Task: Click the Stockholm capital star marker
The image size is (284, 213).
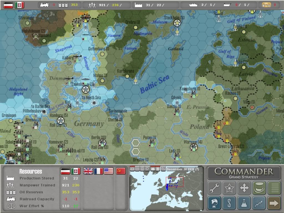Action: pyautogui.click(x=177, y=23)
